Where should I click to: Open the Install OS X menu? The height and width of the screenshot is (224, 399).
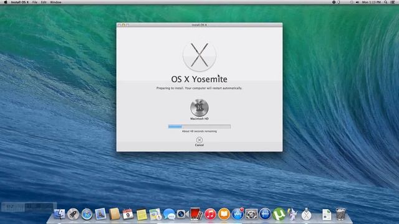20,2
